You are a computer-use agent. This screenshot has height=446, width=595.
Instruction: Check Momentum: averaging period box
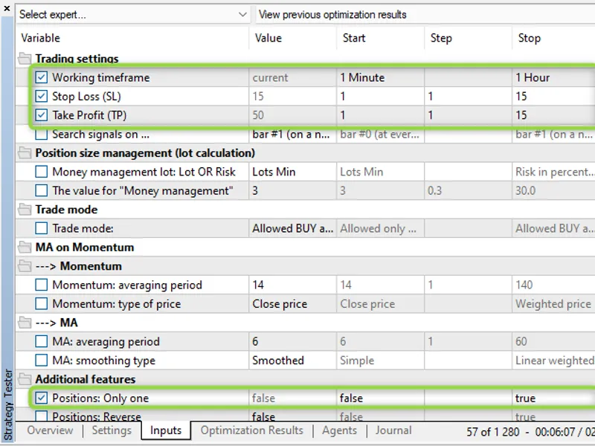point(42,285)
